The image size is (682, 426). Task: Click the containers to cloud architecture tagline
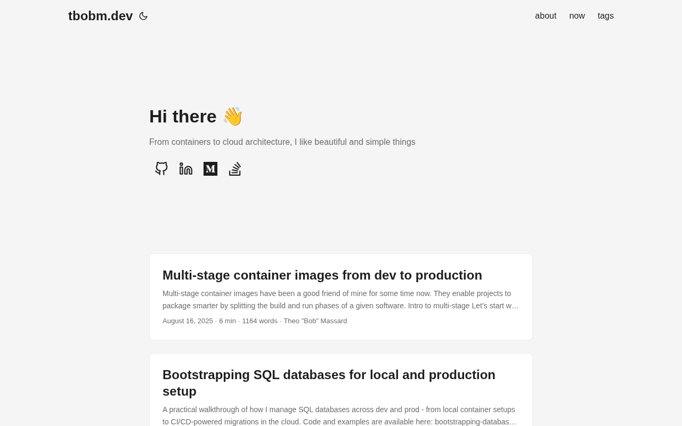pos(282,142)
